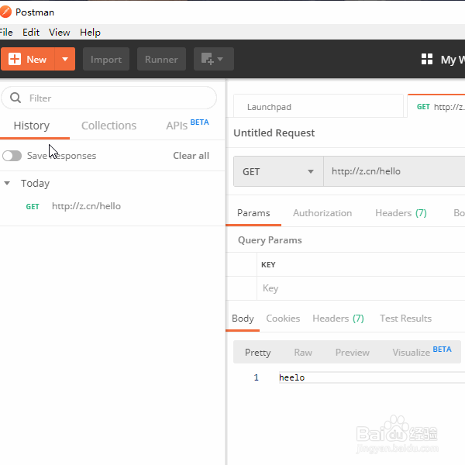Screen dimensions: 465x465
Task: Toggle the Save Responses switch
Action: [x=12, y=156]
